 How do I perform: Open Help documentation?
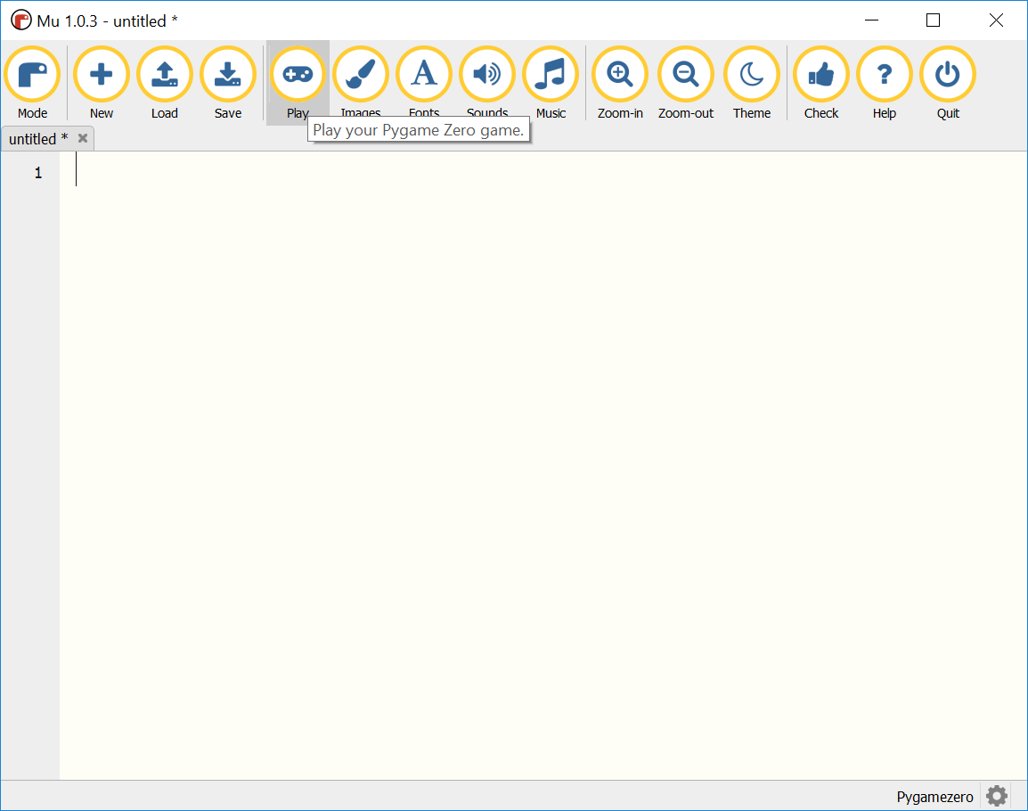(x=884, y=83)
